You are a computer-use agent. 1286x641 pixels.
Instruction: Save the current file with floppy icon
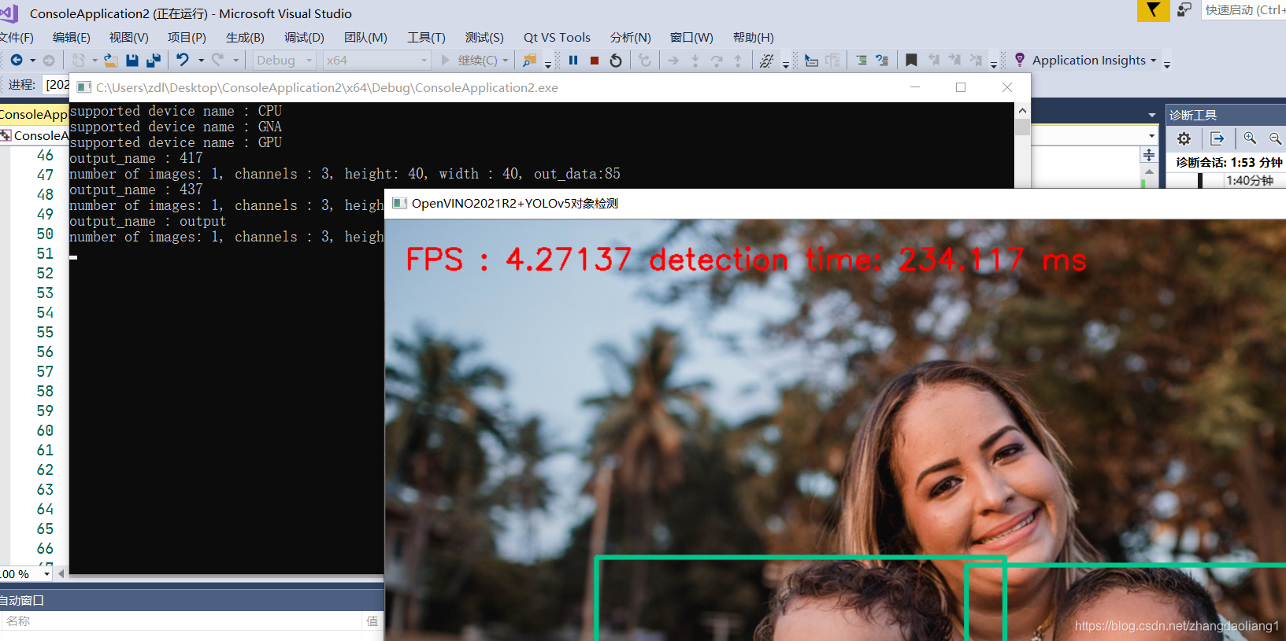132,60
